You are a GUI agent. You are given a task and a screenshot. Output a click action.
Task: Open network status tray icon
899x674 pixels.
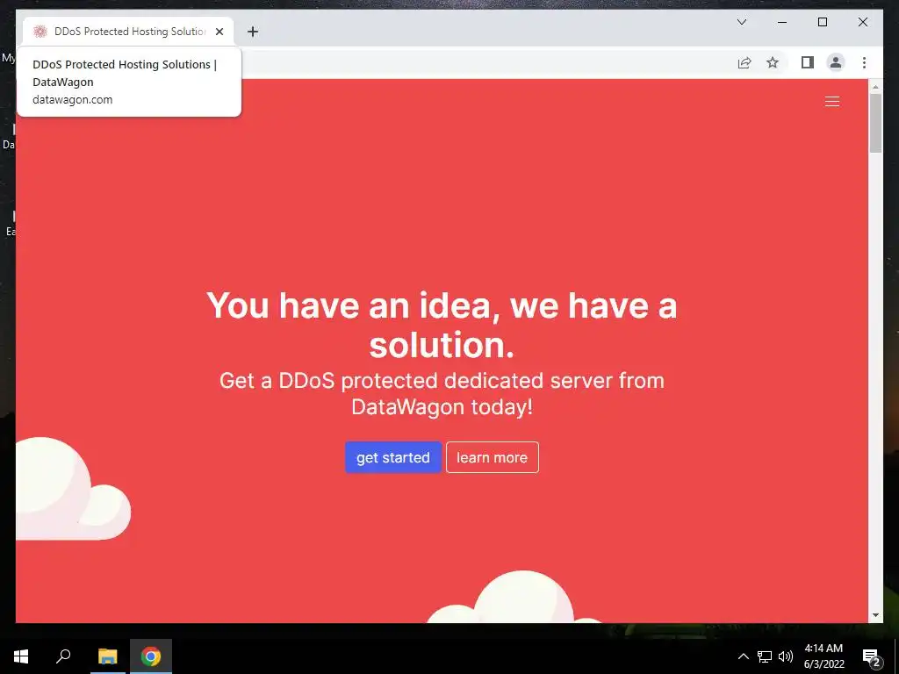tap(765, 656)
